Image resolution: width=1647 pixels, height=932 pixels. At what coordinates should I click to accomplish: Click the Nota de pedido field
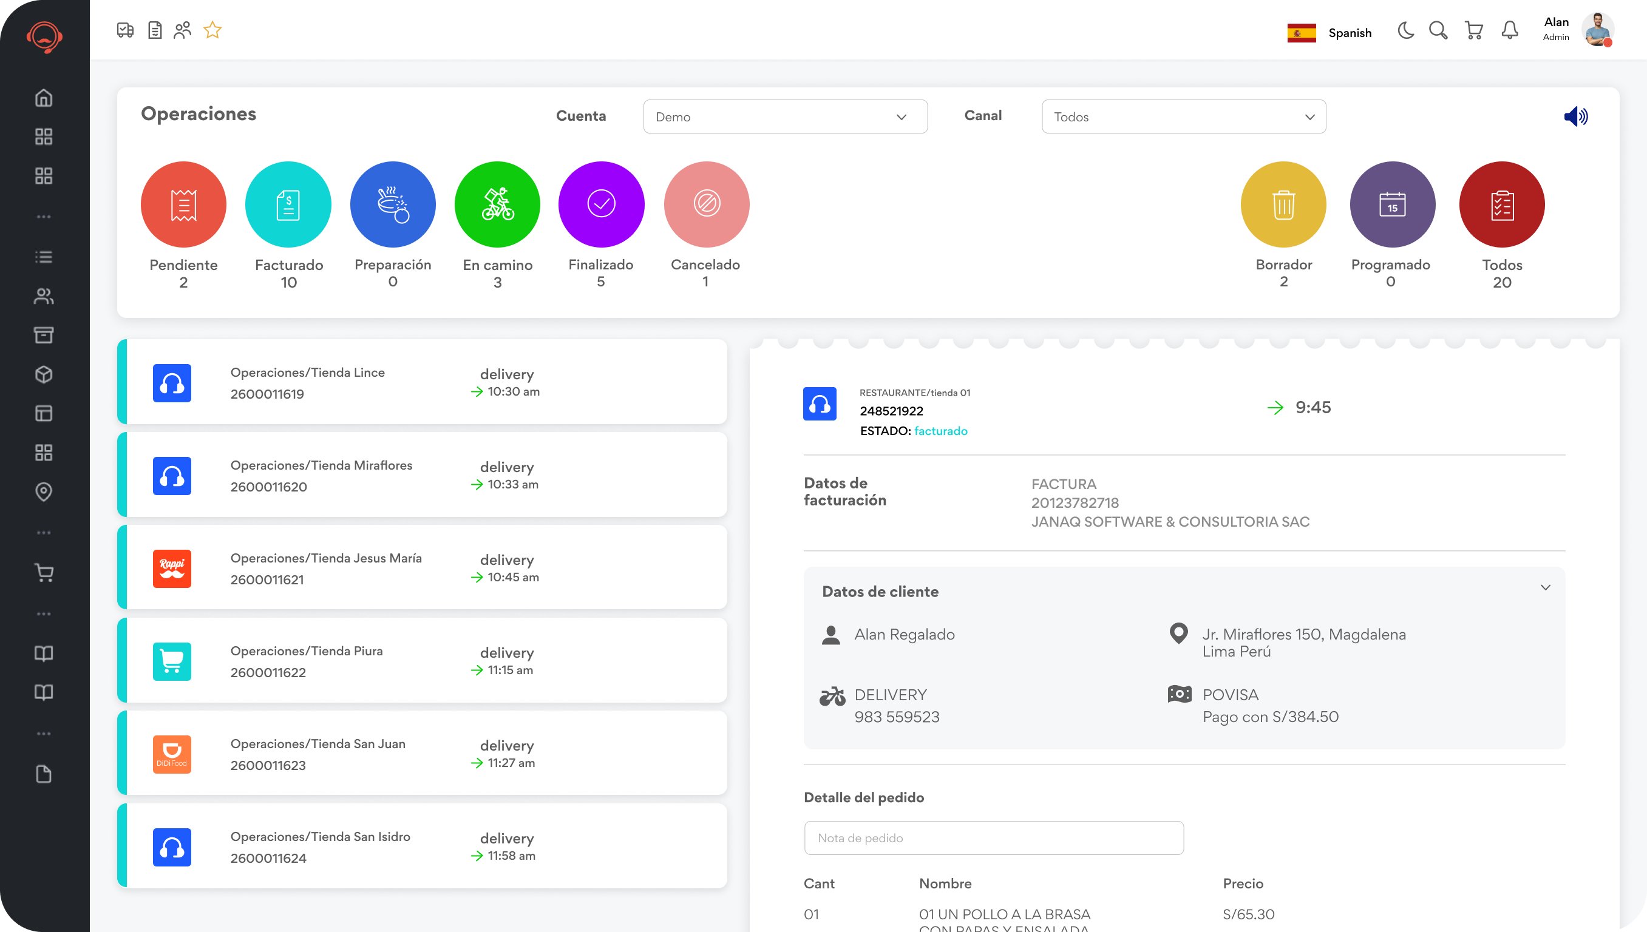click(993, 838)
